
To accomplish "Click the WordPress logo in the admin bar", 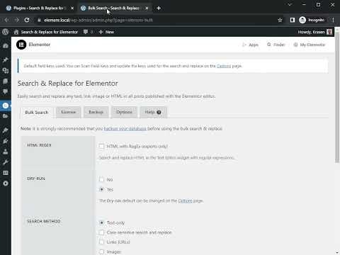I will tap(6, 32).
